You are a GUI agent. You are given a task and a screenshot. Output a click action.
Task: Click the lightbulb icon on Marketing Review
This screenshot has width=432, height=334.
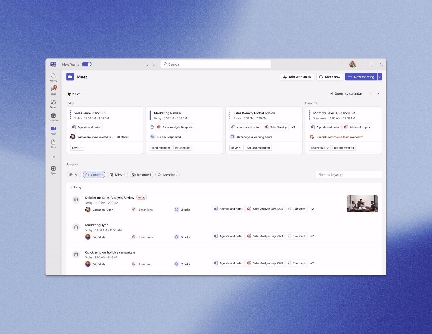point(152,127)
